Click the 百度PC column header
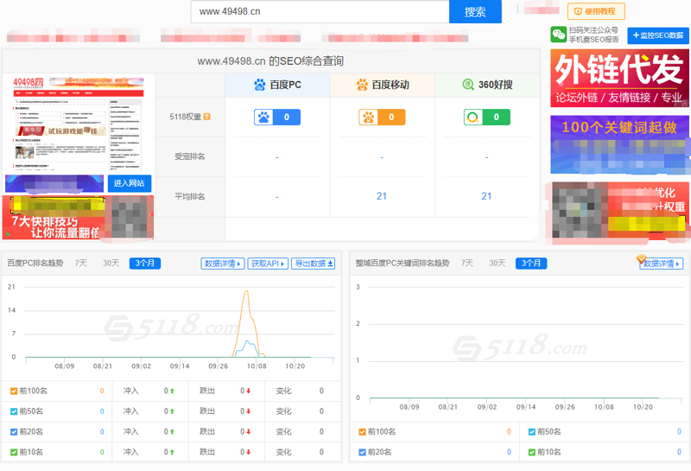The image size is (691, 471). [277, 85]
